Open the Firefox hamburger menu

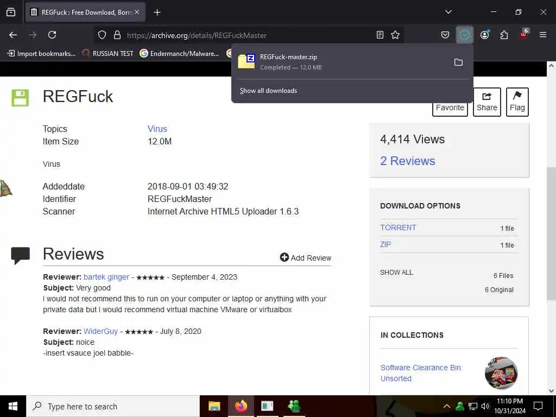tap(543, 35)
